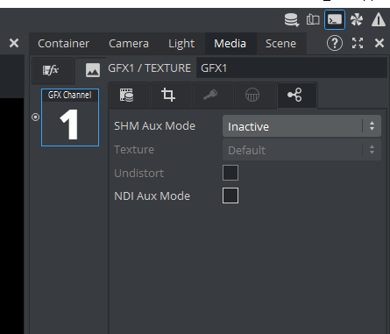
Task: Enable the NDI Aux Mode checkbox
Action: [230, 195]
